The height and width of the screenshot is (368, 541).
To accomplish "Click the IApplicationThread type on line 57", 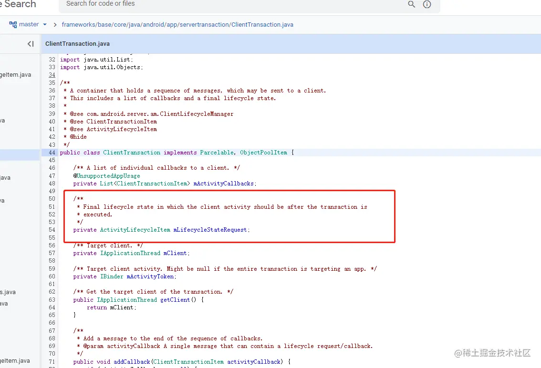I will click(x=130, y=253).
